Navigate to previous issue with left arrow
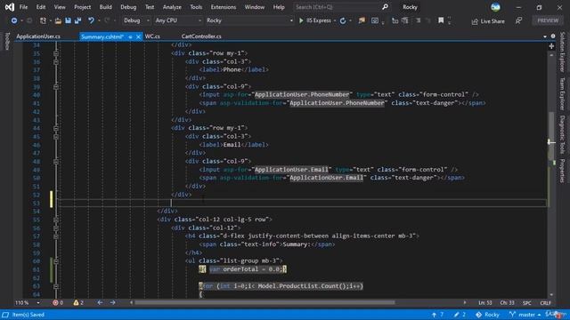Viewport: 570px width, 320px height. 100,302
